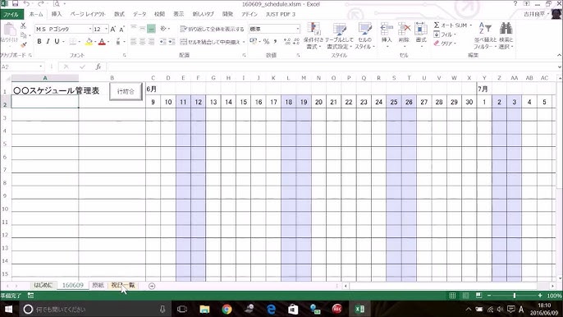Open Chrome from the taskbar
The image size is (563, 317).
pyautogui.click(x=227, y=309)
